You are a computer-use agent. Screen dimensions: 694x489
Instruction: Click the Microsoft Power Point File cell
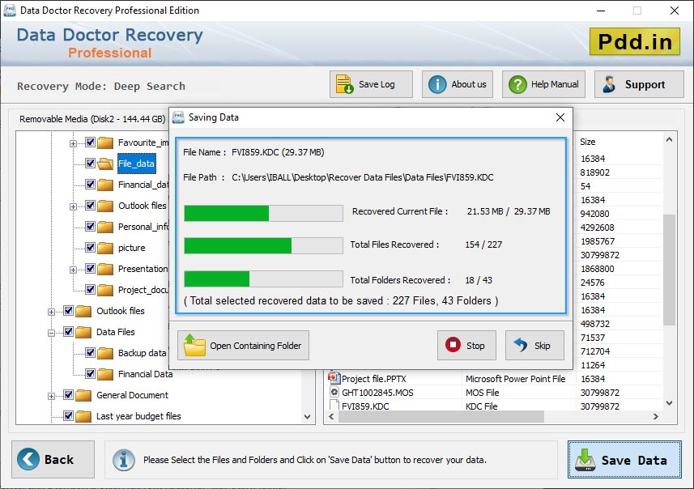tap(516, 379)
